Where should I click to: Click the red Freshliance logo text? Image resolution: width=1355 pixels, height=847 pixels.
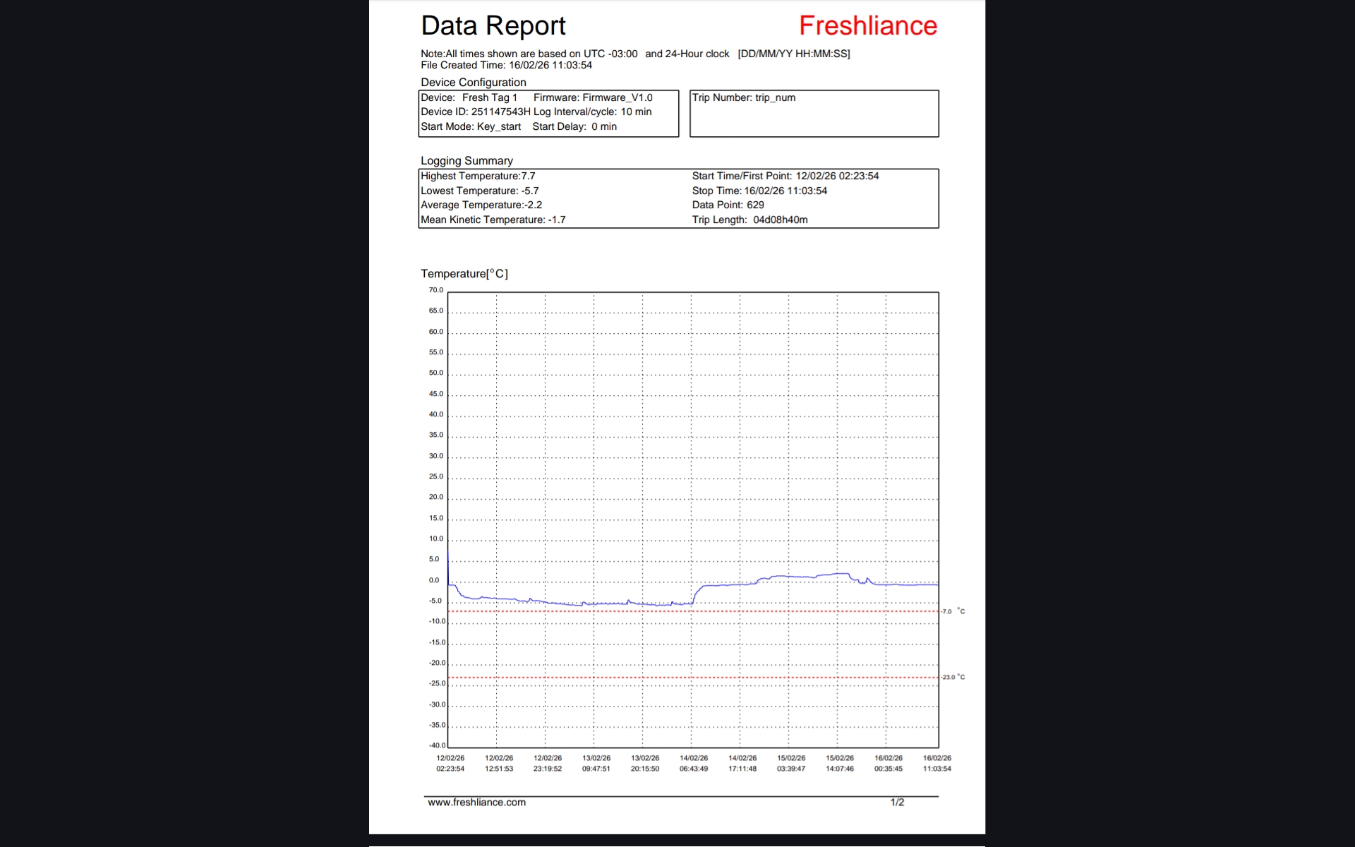point(867,26)
